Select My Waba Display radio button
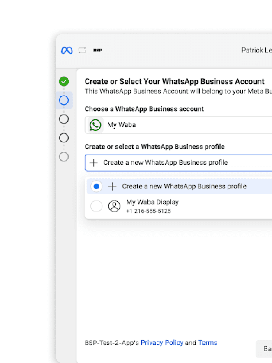This screenshot has height=363, width=272. point(96,206)
